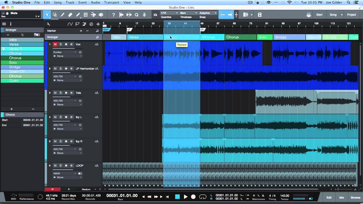Screen dimensions: 363x204
Task: Open the Track menu
Action: (x=70, y=2)
